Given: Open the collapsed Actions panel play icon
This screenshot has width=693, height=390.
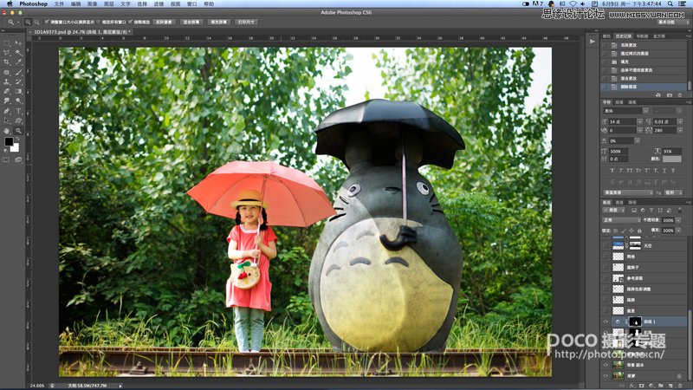Looking at the screenshot, I should coord(593,41).
